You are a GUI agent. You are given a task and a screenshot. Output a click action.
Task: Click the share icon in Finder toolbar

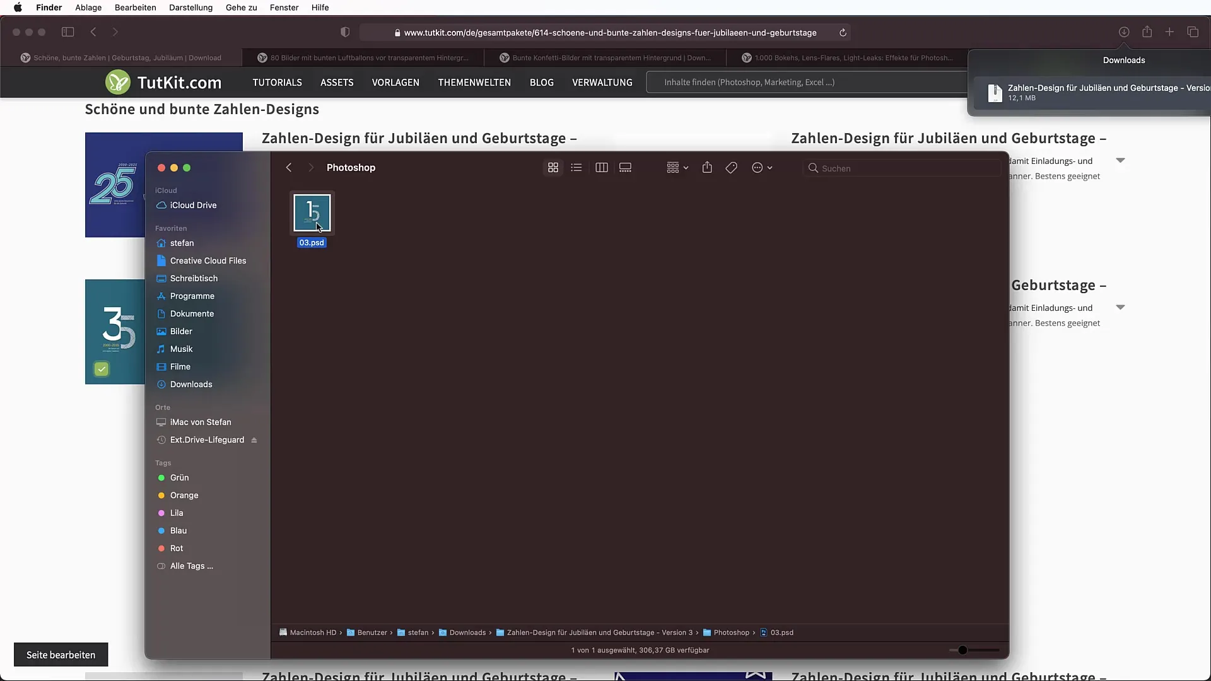click(x=706, y=167)
